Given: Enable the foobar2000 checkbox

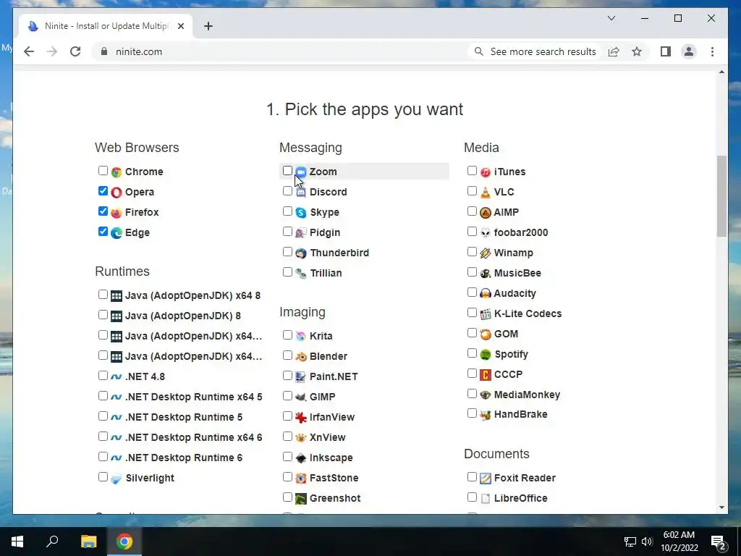Looking at the screenshot, I should click(x=472, y=232).
